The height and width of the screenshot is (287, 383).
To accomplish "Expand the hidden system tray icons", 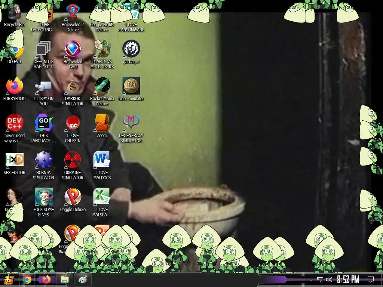I will click(x=311, y=280).
